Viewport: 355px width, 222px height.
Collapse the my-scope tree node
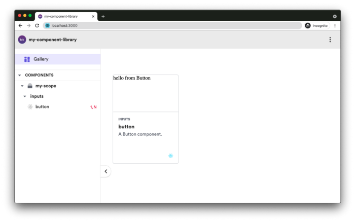coord(22,86)
